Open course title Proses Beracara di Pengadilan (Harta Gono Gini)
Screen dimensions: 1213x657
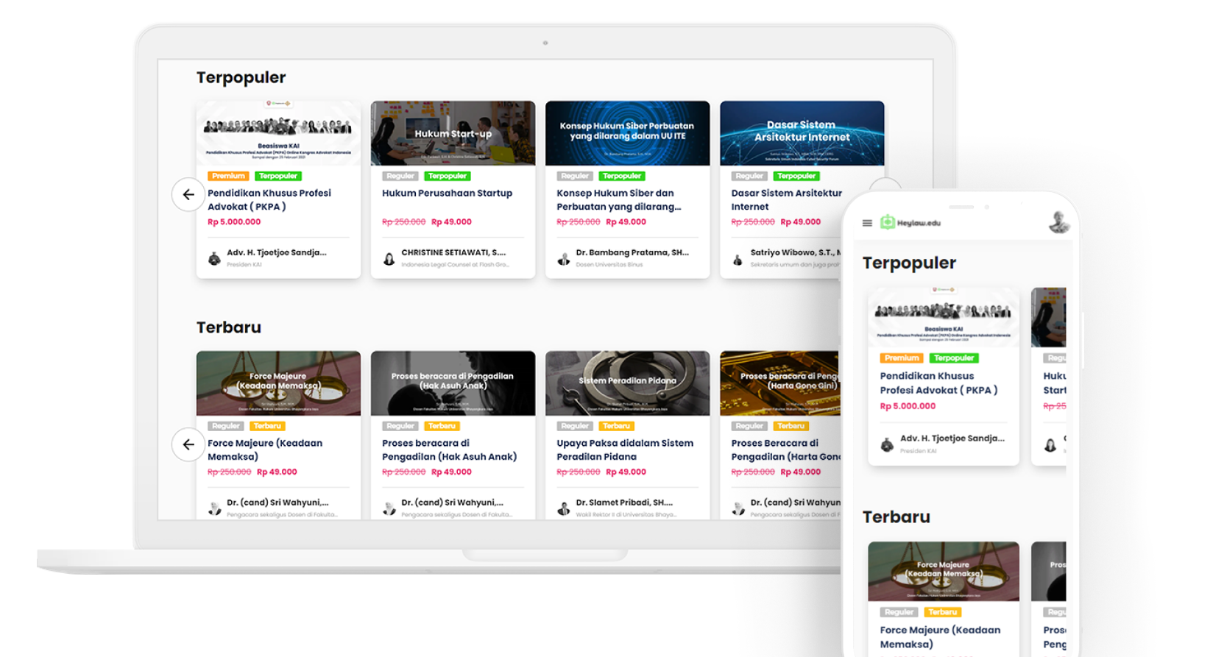coord(785,450)
